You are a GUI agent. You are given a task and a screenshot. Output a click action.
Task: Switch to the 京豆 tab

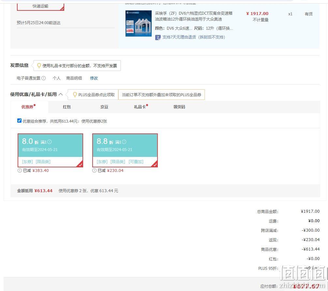(104, 107)
